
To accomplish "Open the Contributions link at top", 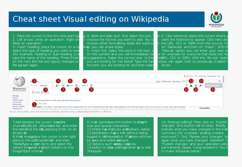I will coord(202,76).
